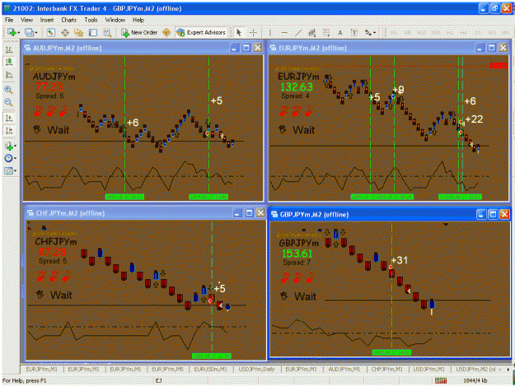Maximize the EURJPYm,M2 chart window

click(x=491, y=48)
